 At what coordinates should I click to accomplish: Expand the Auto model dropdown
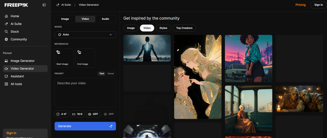tap(85, 35)
